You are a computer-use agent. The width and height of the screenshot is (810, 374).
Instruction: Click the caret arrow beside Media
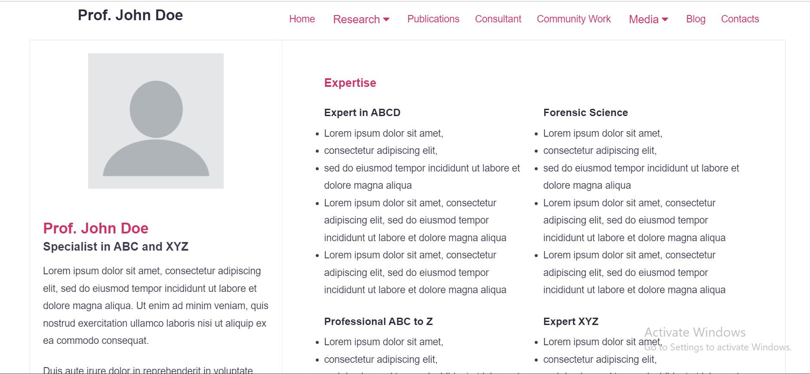(665, 19)
